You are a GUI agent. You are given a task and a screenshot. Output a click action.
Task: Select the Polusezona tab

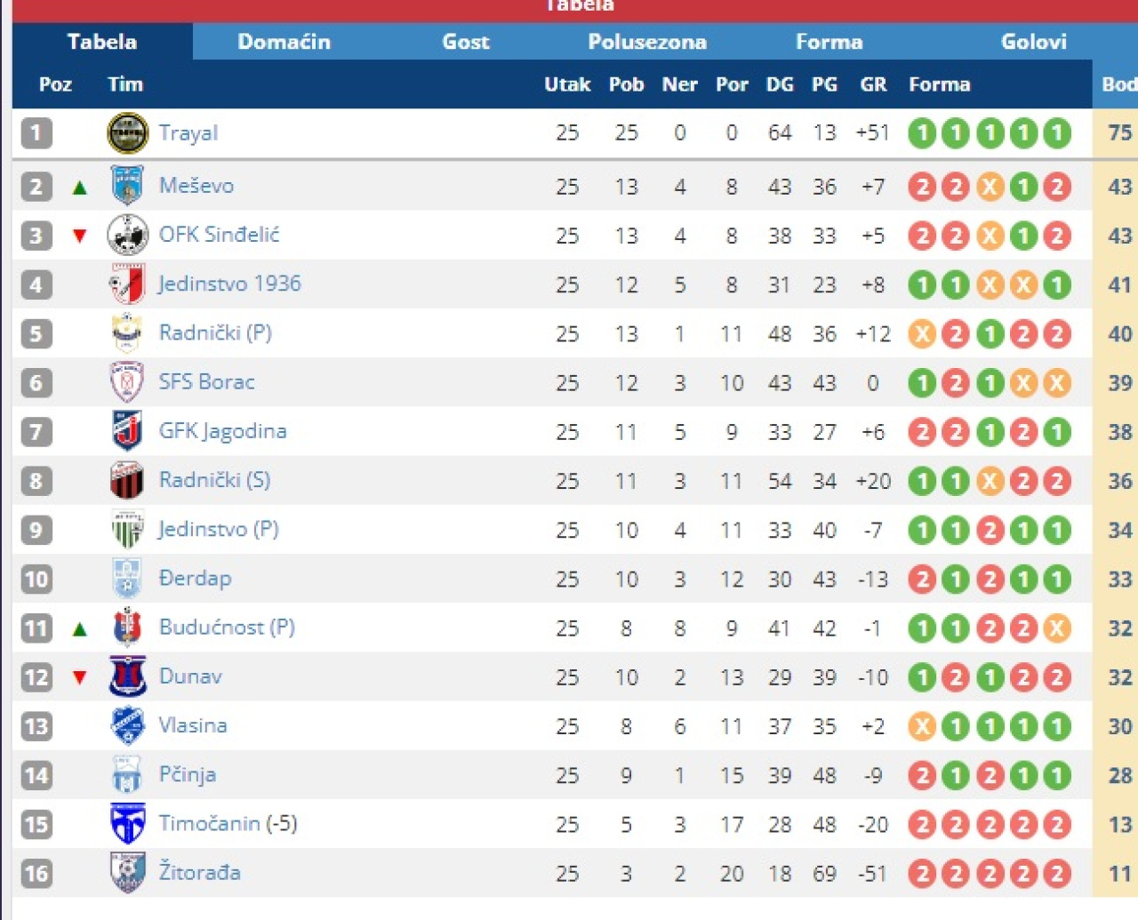click(646, 42)
